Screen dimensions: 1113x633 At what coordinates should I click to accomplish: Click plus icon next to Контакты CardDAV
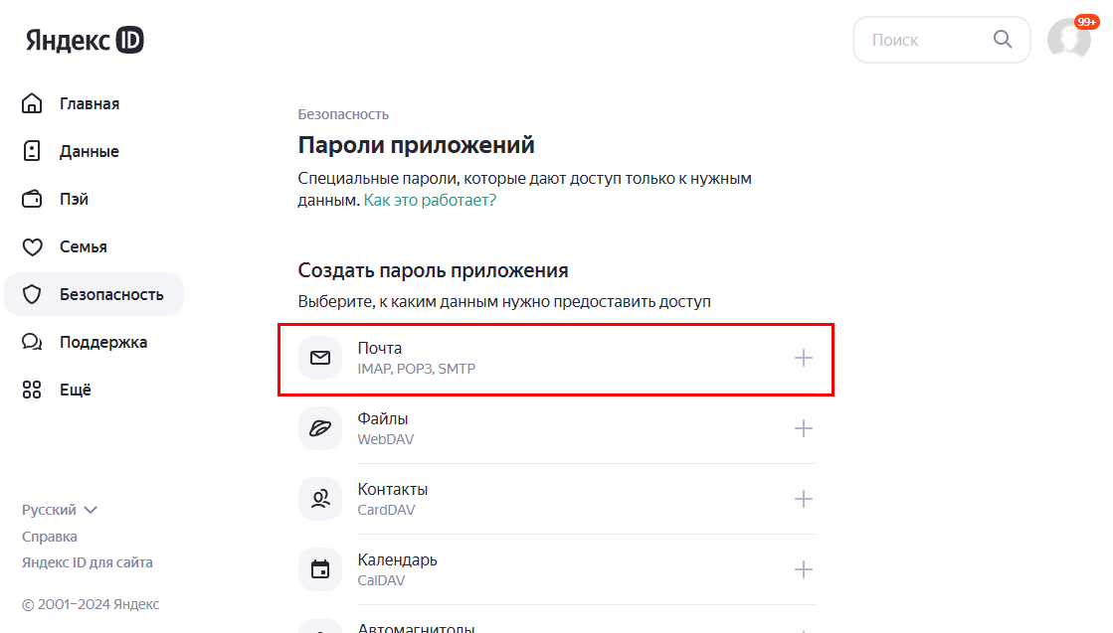[x=804, y=499]
